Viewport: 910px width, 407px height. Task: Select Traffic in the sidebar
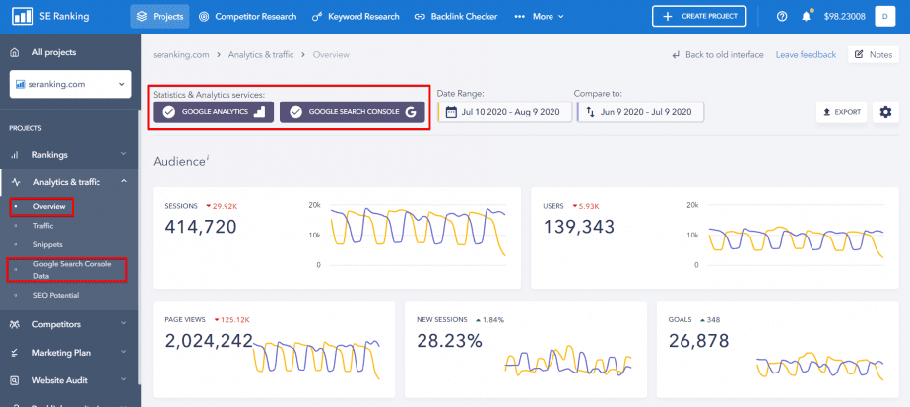click(43, 226)
